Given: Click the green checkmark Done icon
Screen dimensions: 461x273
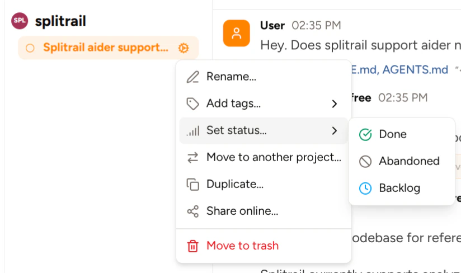Looking at the screenshot, I should 365,135.
